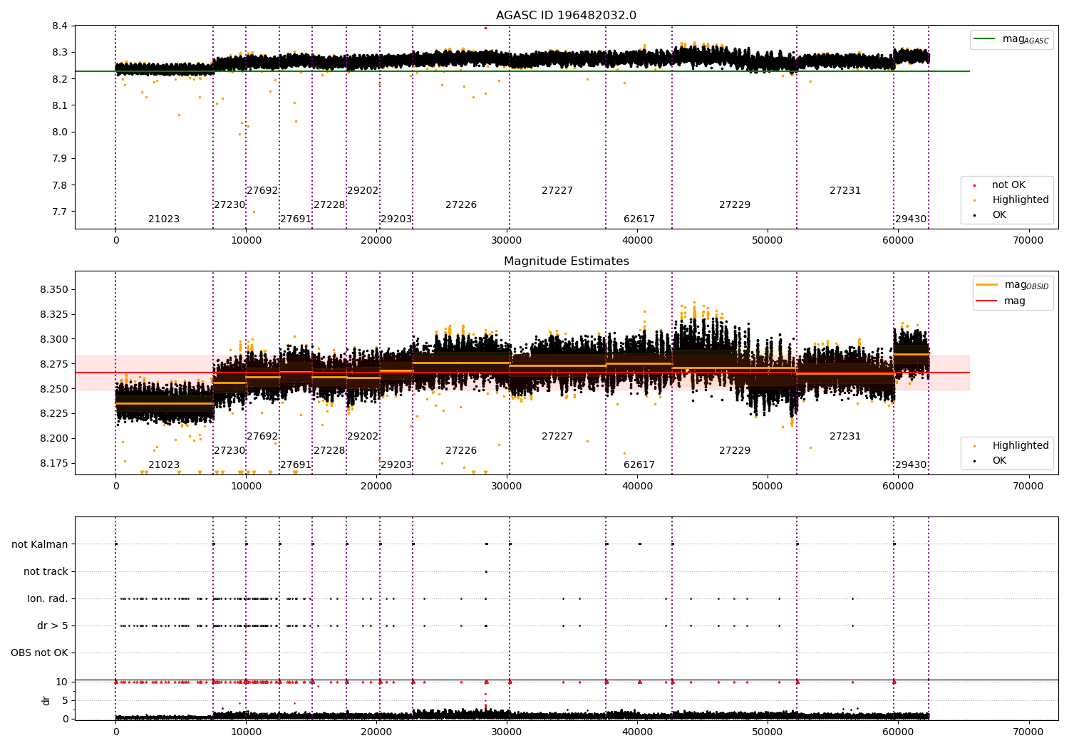
Task: Click OBSID label 62617 in the top panel
Action: [639, 219]
